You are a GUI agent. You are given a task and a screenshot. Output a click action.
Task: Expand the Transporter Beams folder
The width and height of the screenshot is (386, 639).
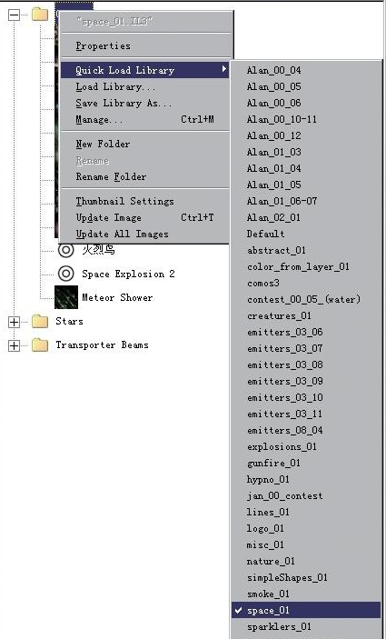pyautogui.click(x=14, y=345)
